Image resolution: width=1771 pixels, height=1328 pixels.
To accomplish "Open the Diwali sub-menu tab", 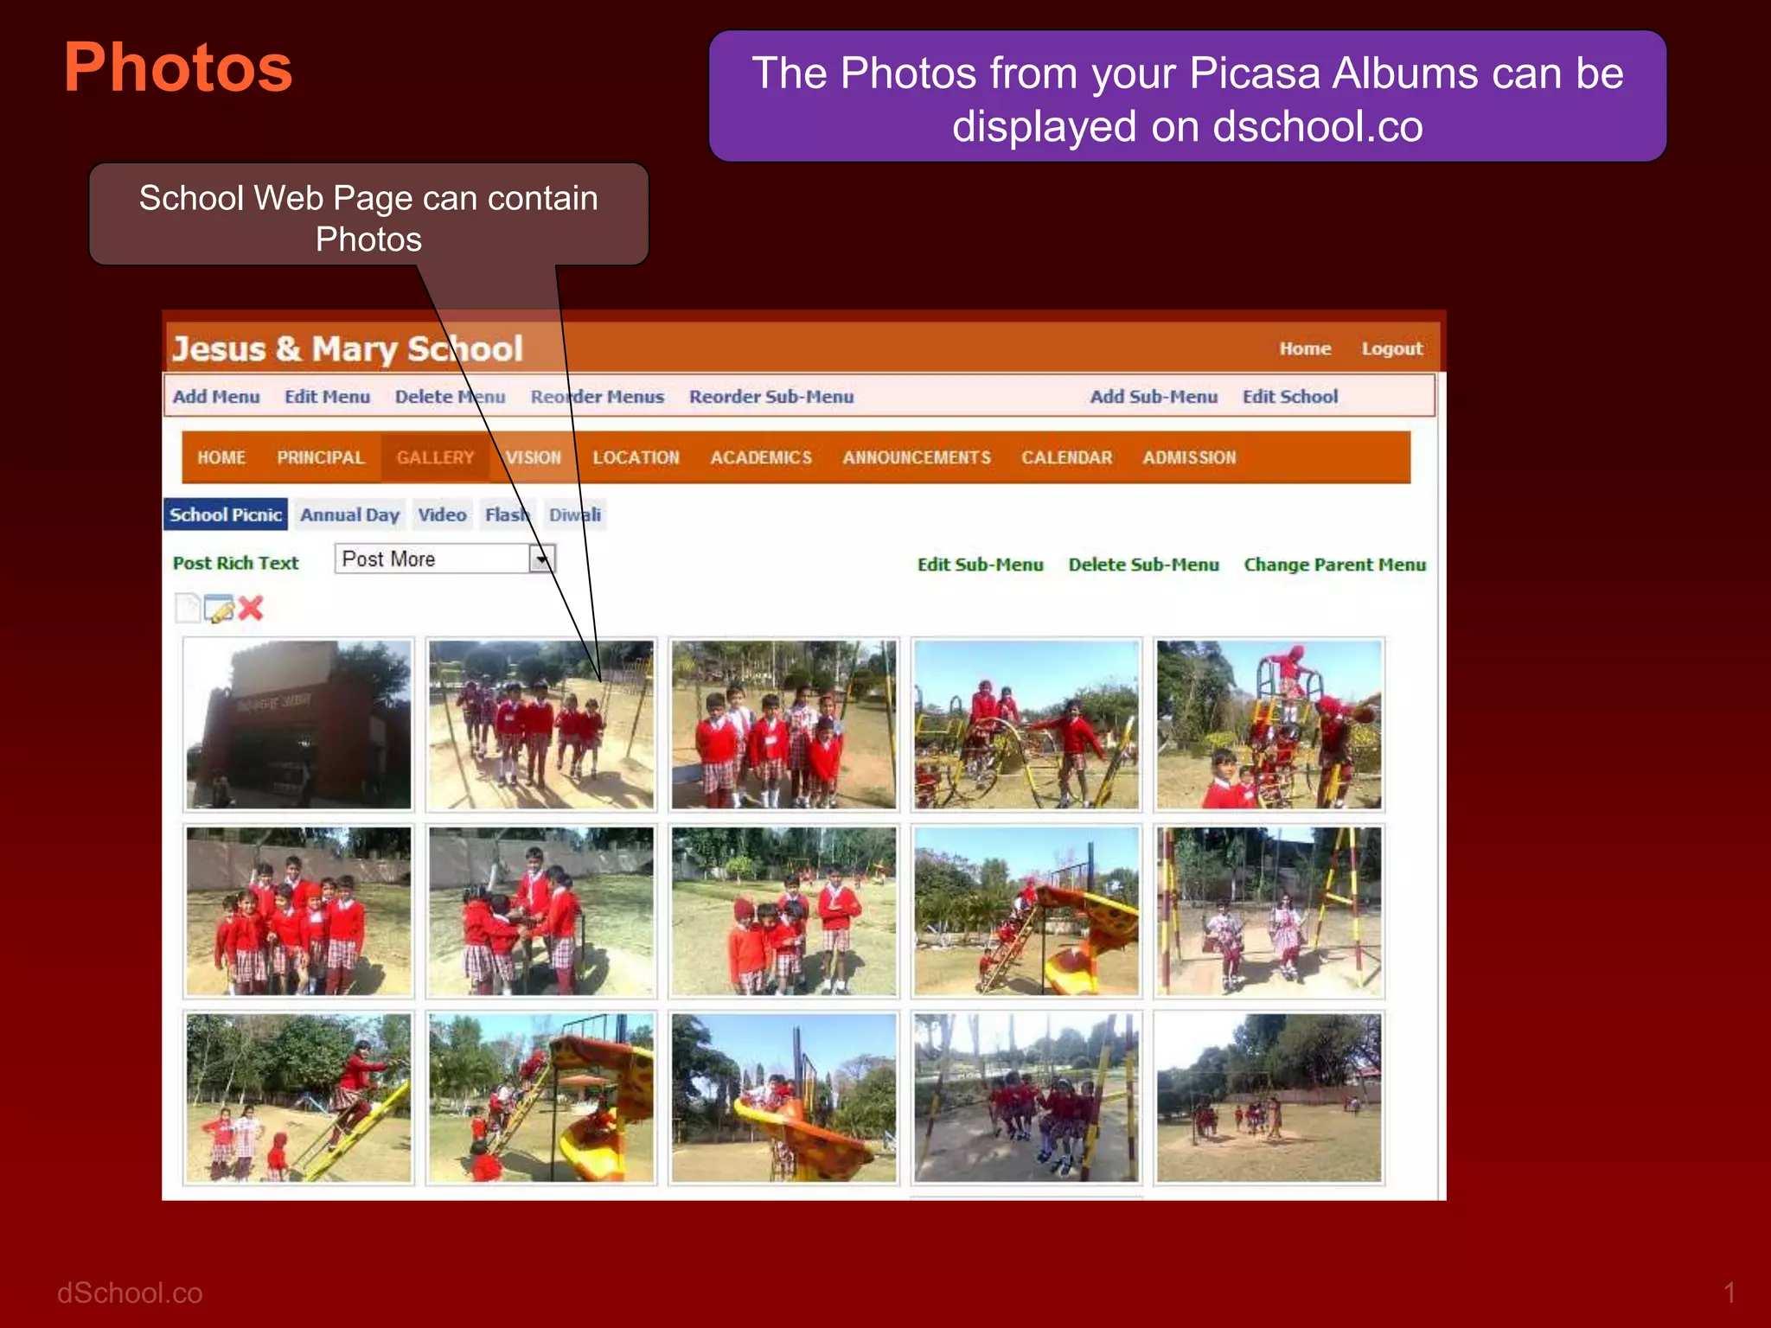I will [575, 514].
